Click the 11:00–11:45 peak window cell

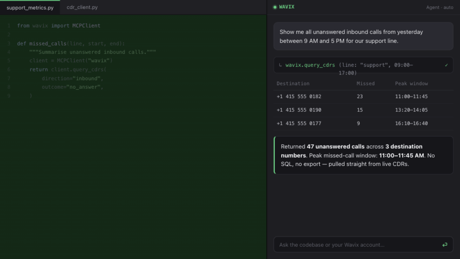click(411, 97)
